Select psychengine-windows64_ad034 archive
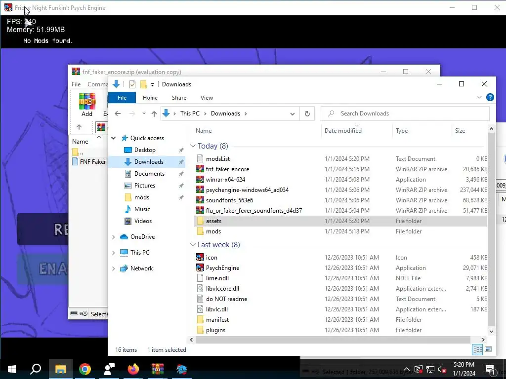506x379 pixels. click(x=247, y=190)
